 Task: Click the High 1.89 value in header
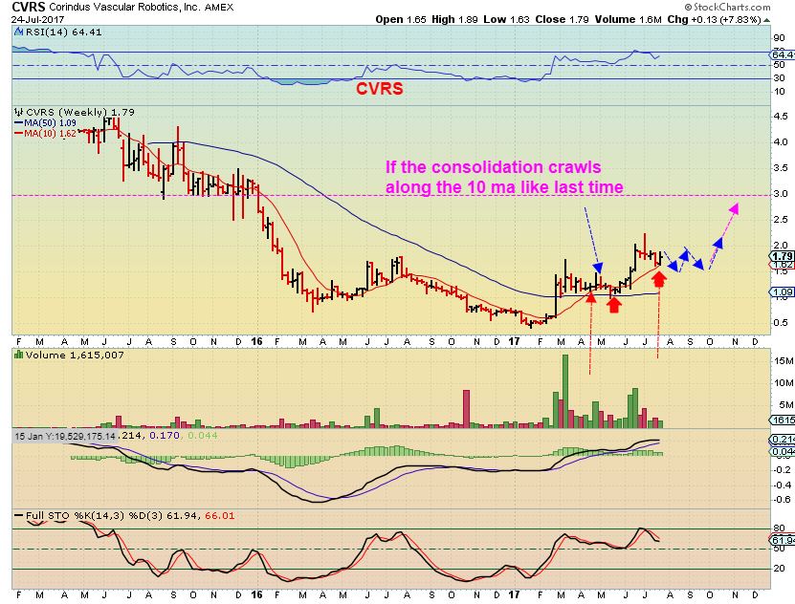454,20
